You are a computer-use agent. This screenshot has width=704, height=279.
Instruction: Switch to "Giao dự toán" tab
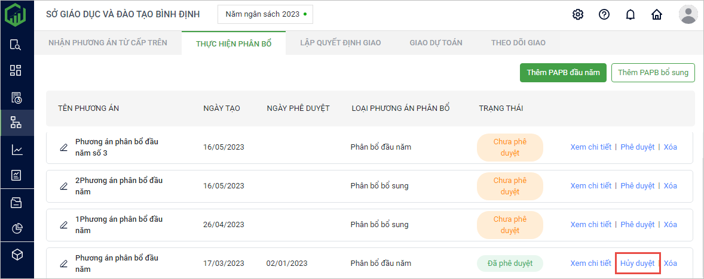click(x=436, y=43)
